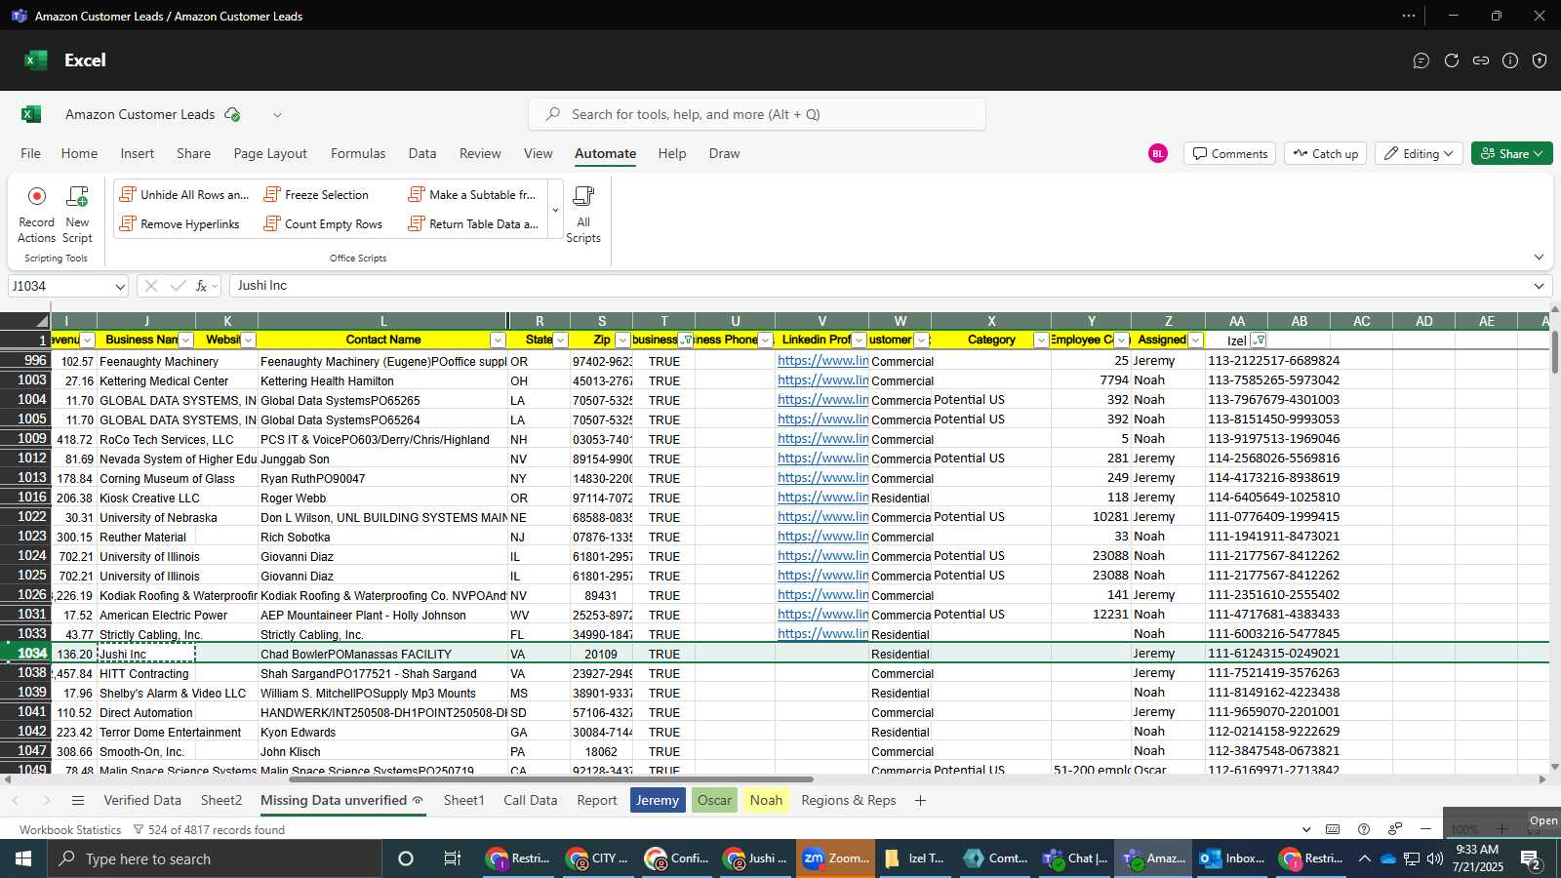Switch to the Verified Data sheet
Viewport: 1561px width, 878px height.
click(142, 800)
